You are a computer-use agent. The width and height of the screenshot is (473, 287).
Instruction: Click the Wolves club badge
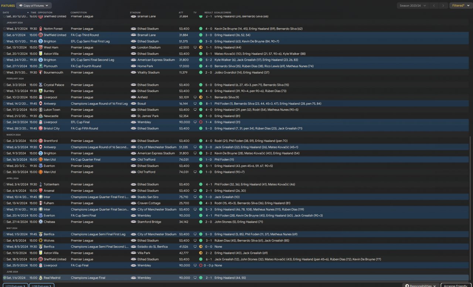pos(41,240)
